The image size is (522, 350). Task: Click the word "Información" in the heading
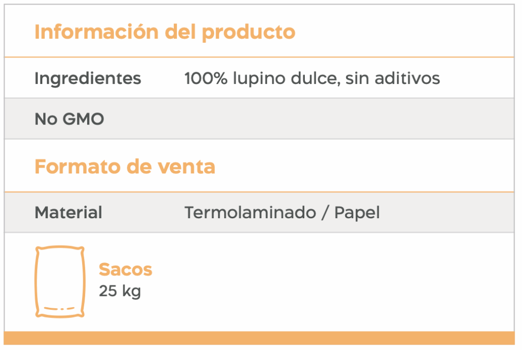click(96, 32)
